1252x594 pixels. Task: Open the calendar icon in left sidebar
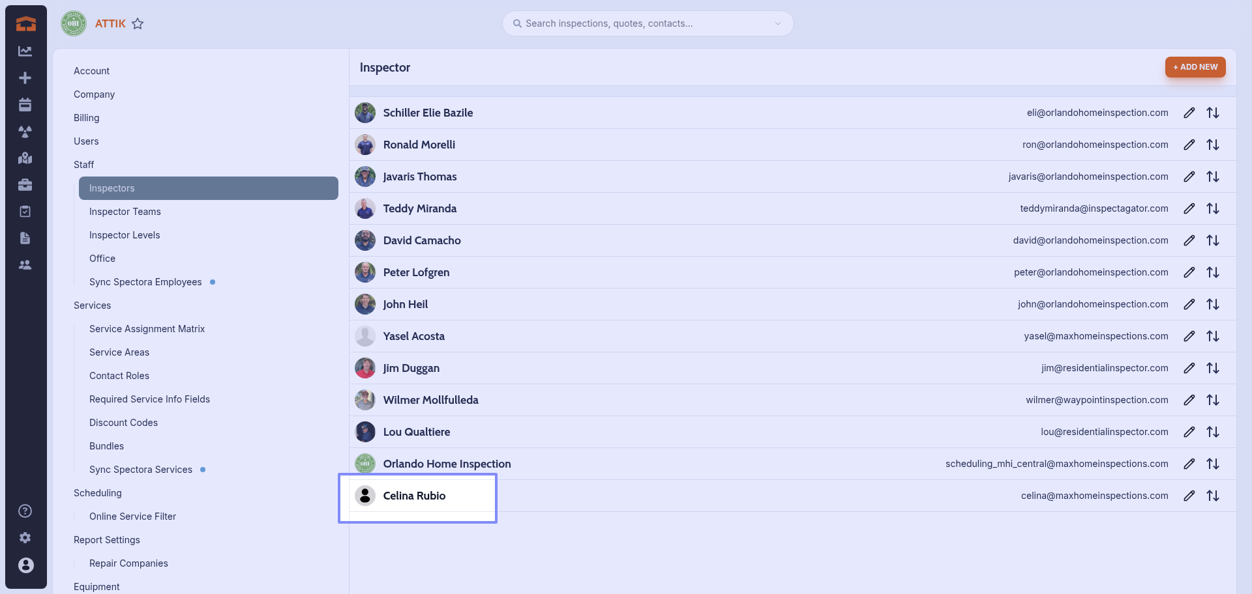(25, 105)
